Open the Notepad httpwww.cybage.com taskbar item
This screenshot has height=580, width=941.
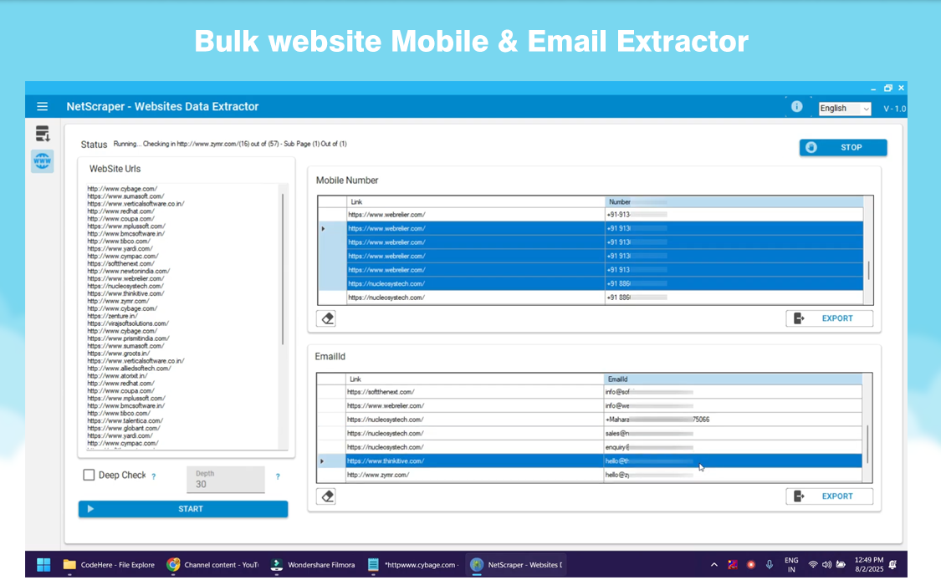point(413,564)
